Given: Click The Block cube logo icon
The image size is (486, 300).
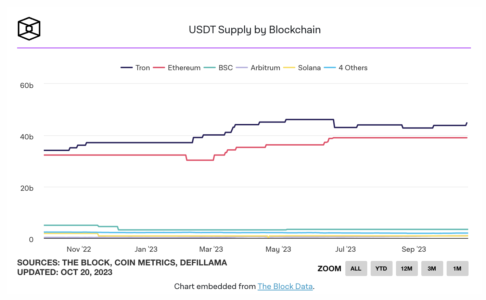Looking at the screenshot, I should pos(29,29).
